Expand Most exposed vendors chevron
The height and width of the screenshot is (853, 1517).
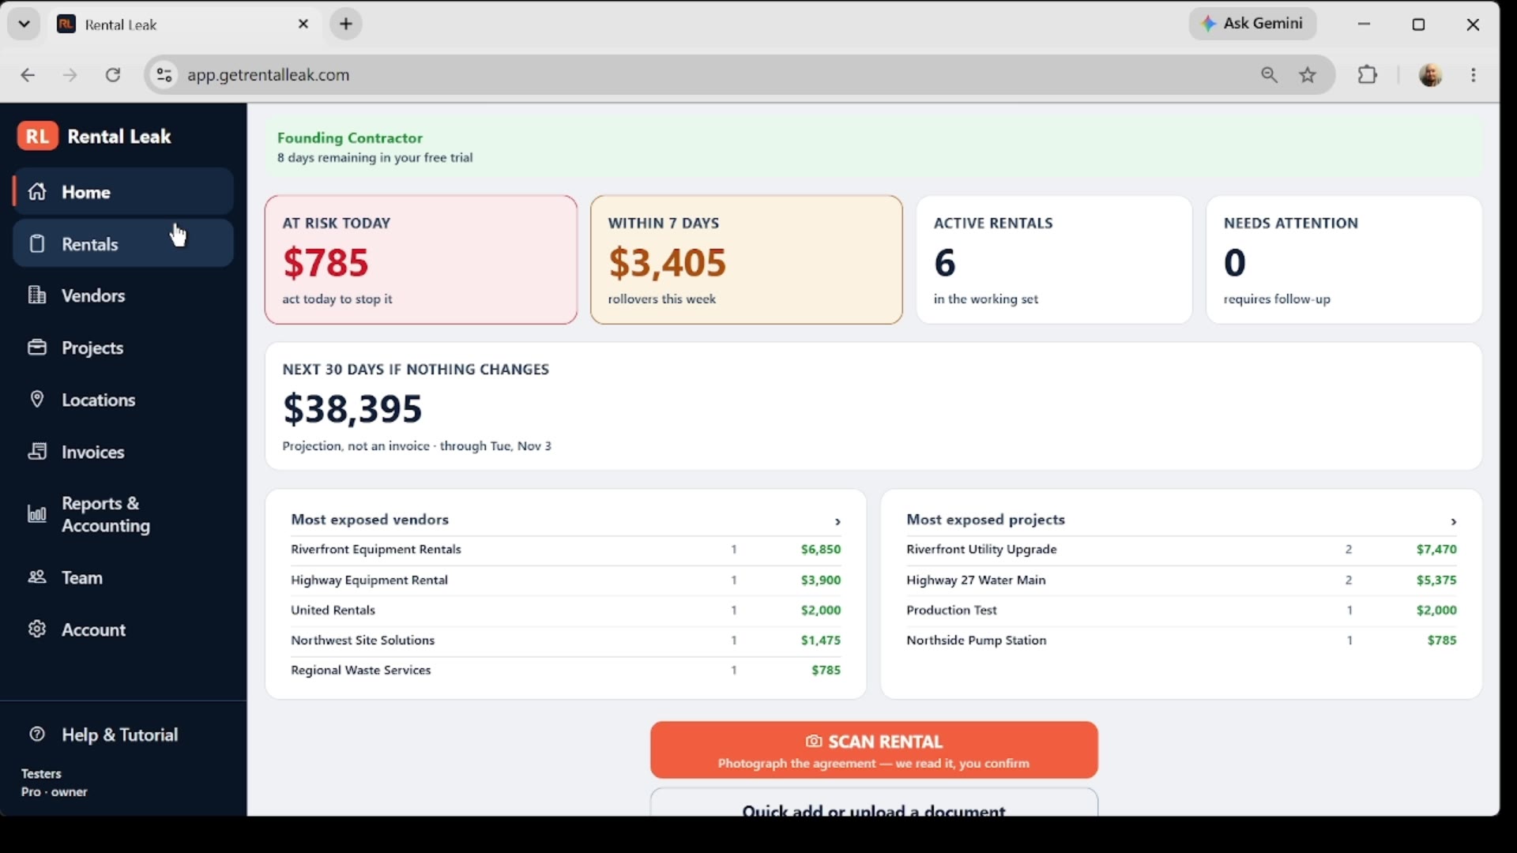838,521
